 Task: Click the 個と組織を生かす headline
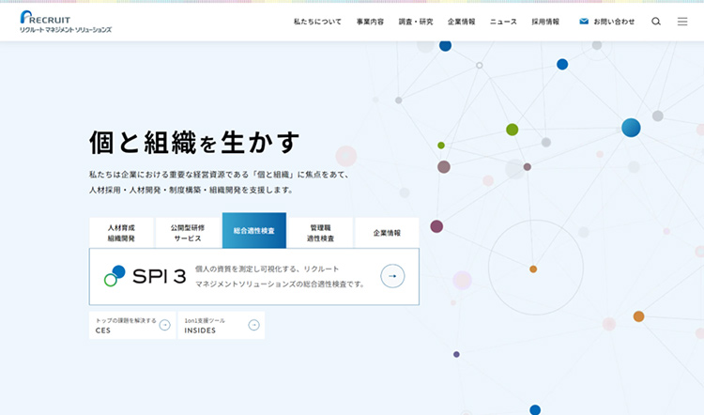194,143
